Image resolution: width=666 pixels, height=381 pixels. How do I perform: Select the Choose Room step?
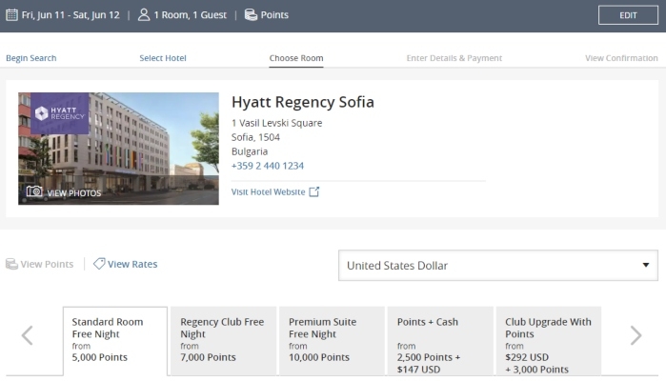click(296, 58)
